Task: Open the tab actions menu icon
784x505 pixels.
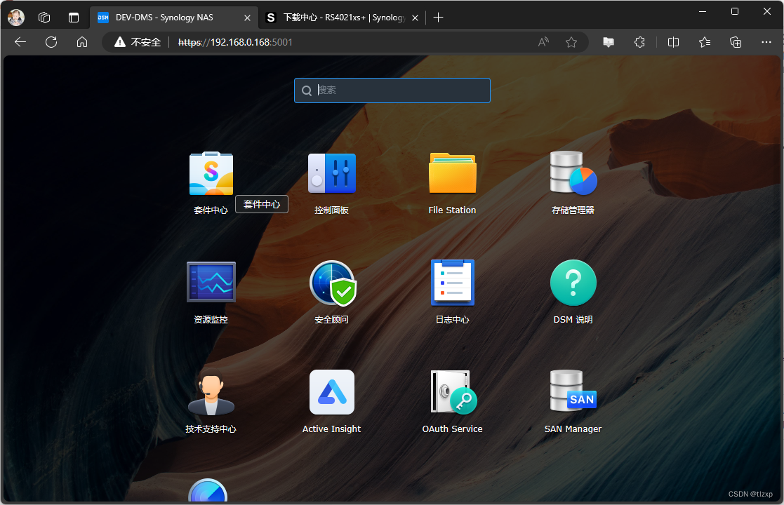Action: pyautogui.click(x=74, y=18)
